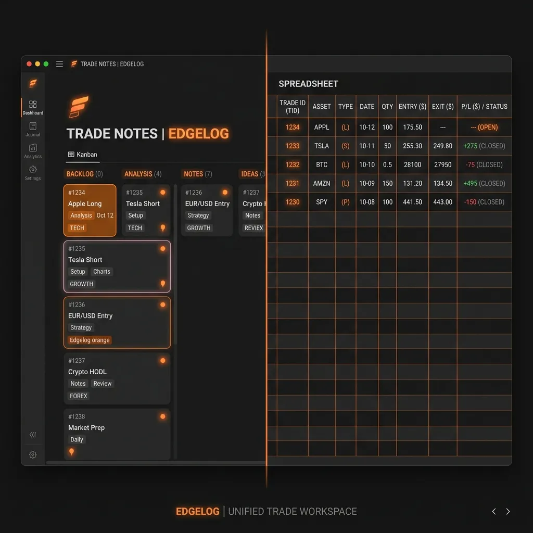Click the -- (OPEN) status cell
This screenshot has height=533, width=533.
pyautogui.click(x=484, y=127)
